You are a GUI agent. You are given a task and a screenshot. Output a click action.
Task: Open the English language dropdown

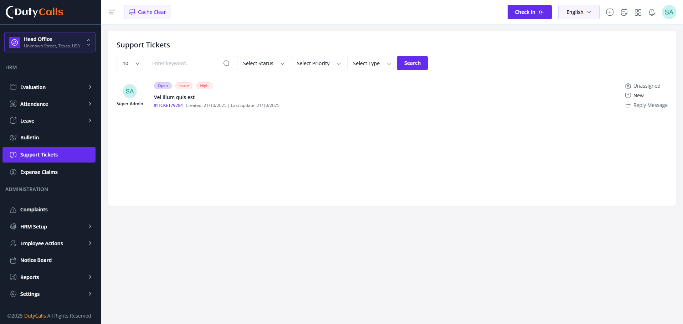579,12
